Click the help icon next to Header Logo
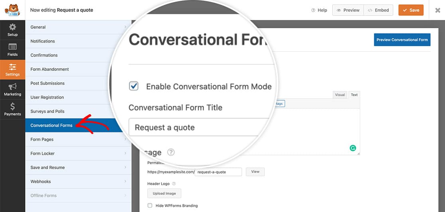Screen dimensions: 445x212 174,184
